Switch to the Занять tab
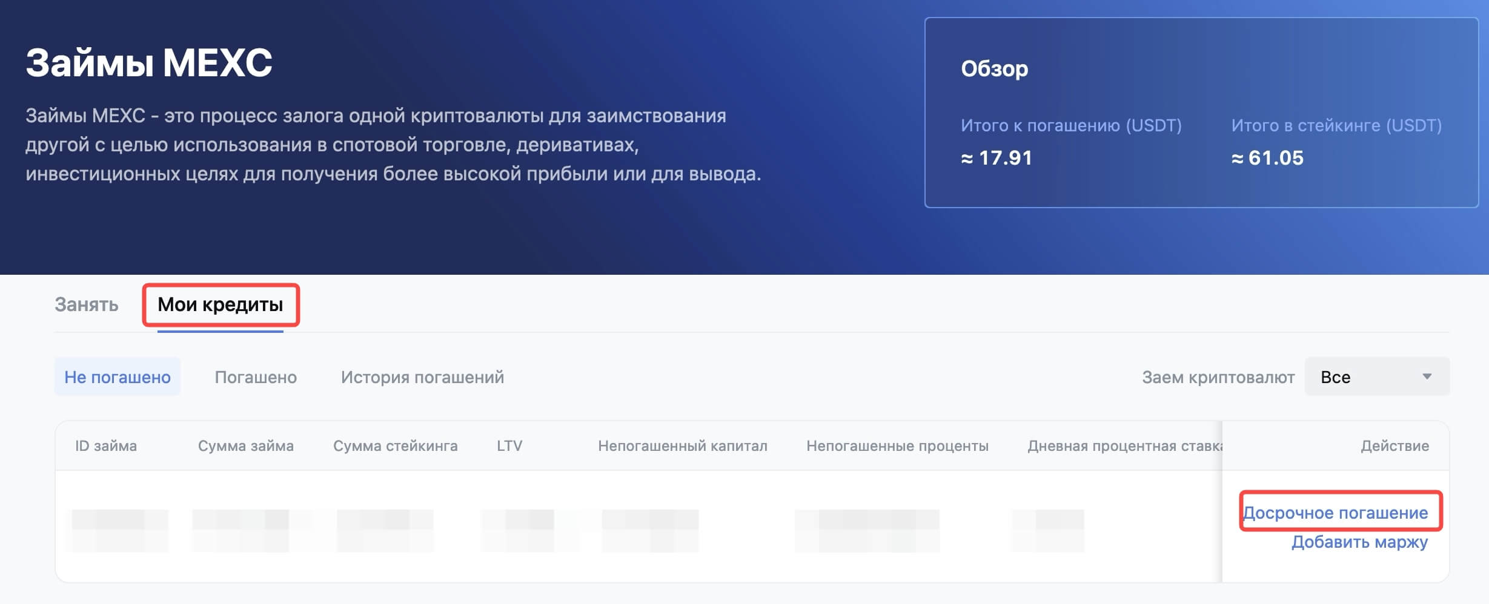Screen dimensions: 1489x604 86,304
